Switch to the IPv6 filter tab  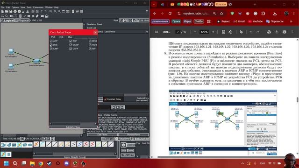click(61, 37)
